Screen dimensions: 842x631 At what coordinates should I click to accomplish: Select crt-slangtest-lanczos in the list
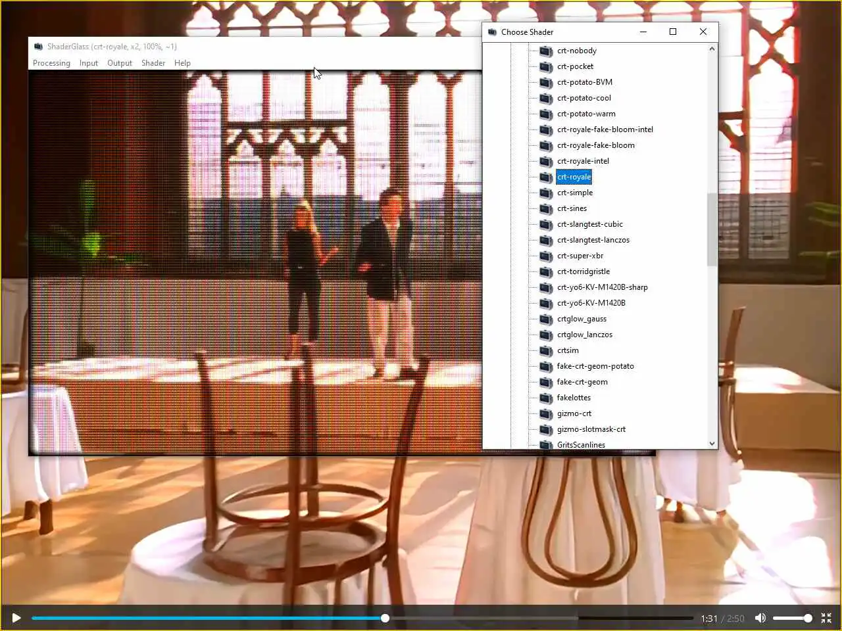(x=593, y=240)
